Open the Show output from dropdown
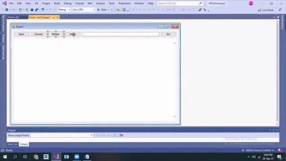The height and width of the screenshot is (161, 286). (x=62, y=135)
